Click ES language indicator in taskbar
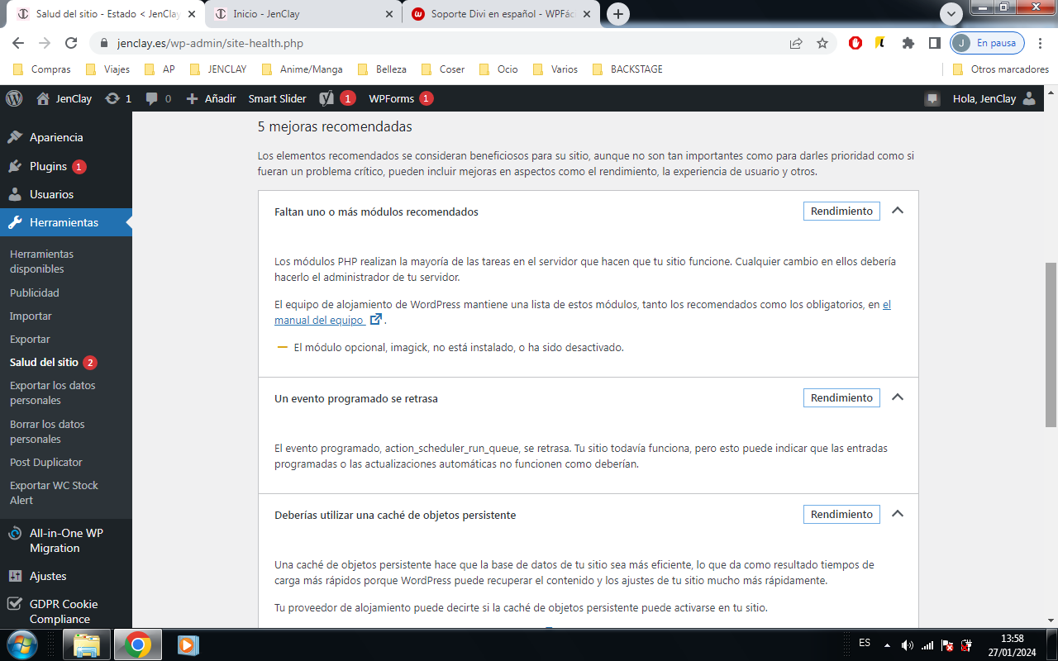The width and height of the screenshot is (1058, 661). click(x=865, y=643)
